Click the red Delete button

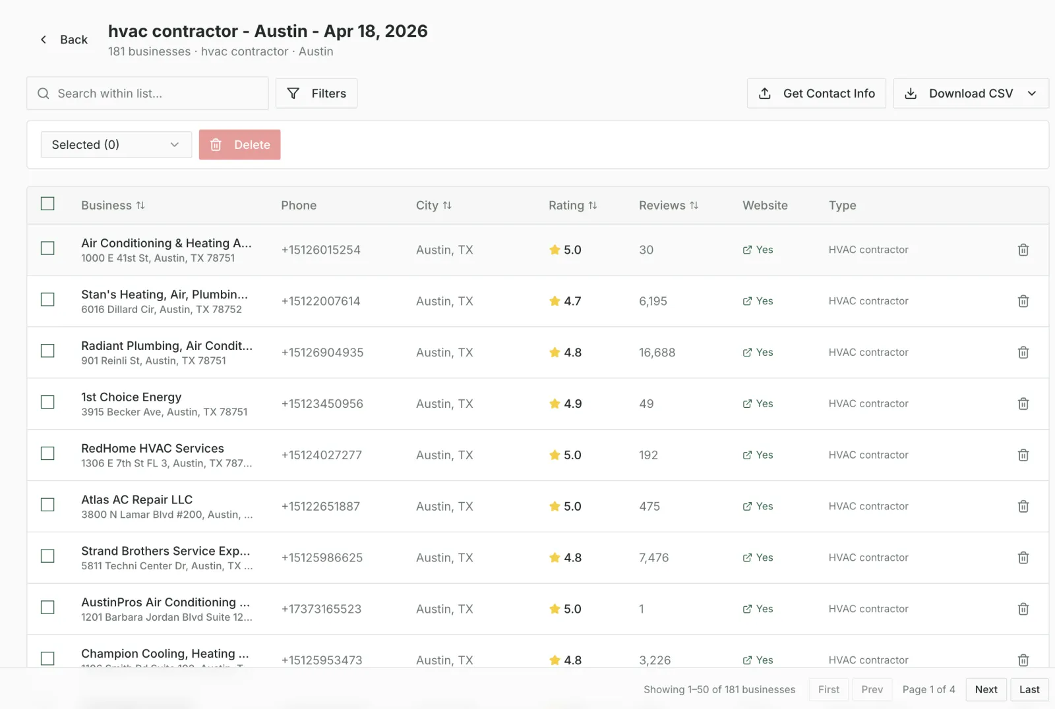240,145
